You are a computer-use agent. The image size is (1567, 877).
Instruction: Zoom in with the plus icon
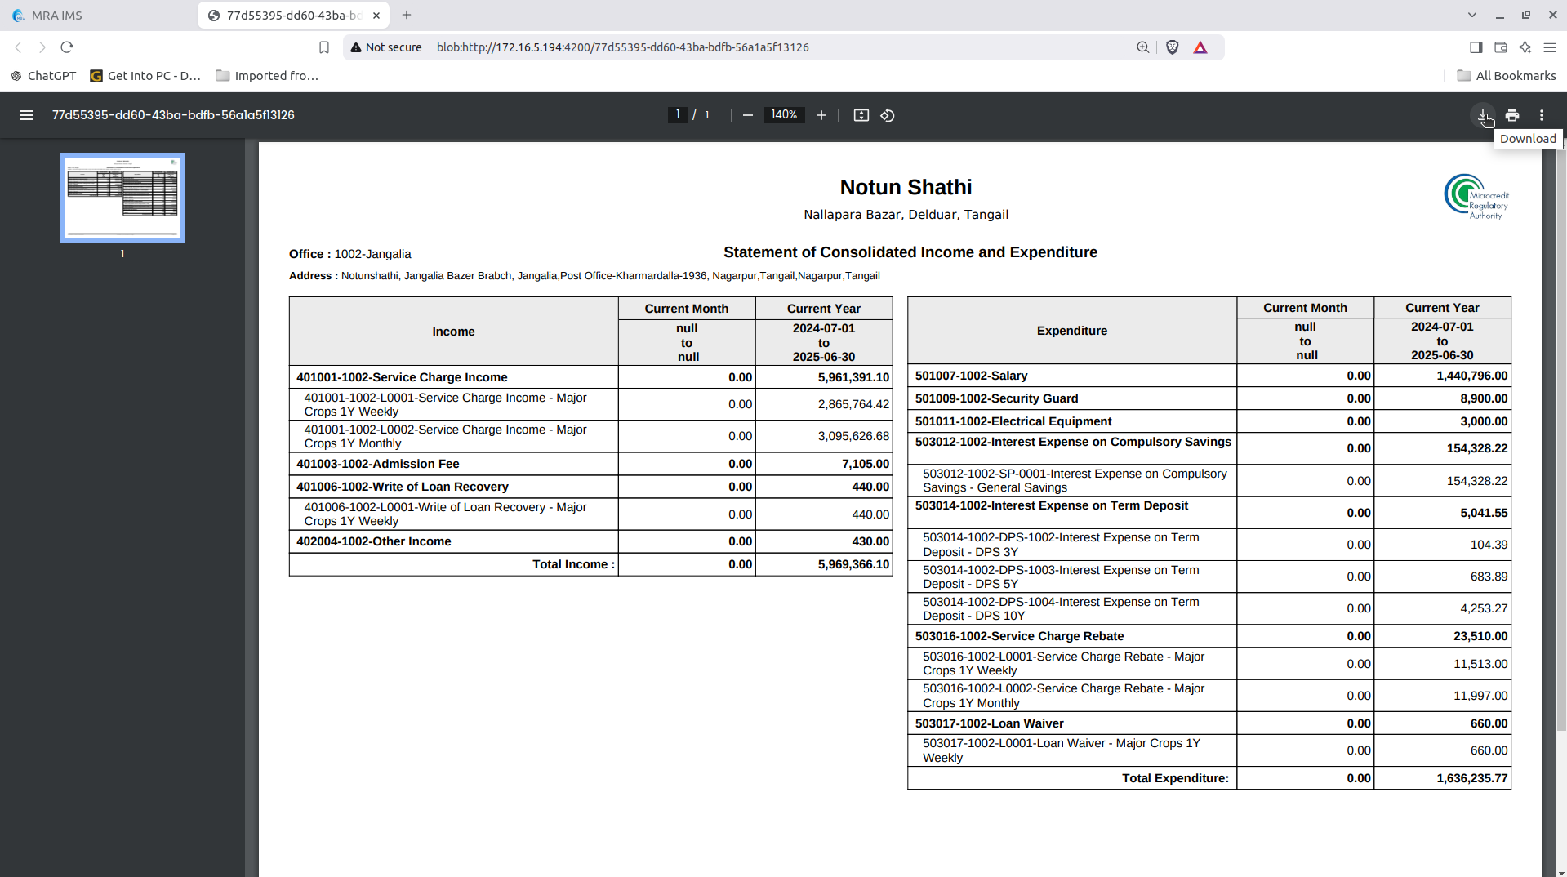(x=821, y=115)
